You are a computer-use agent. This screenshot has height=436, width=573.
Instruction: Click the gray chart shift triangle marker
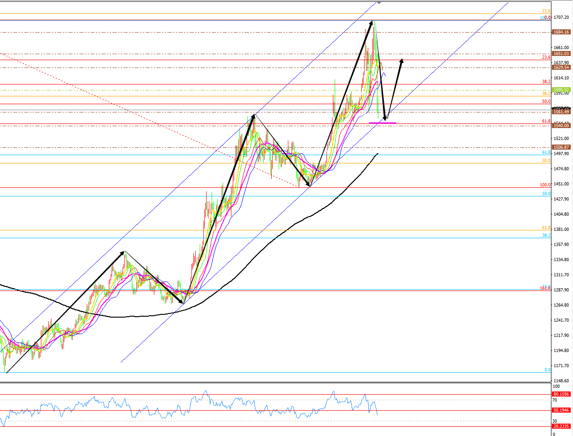[x=379, y=2]
